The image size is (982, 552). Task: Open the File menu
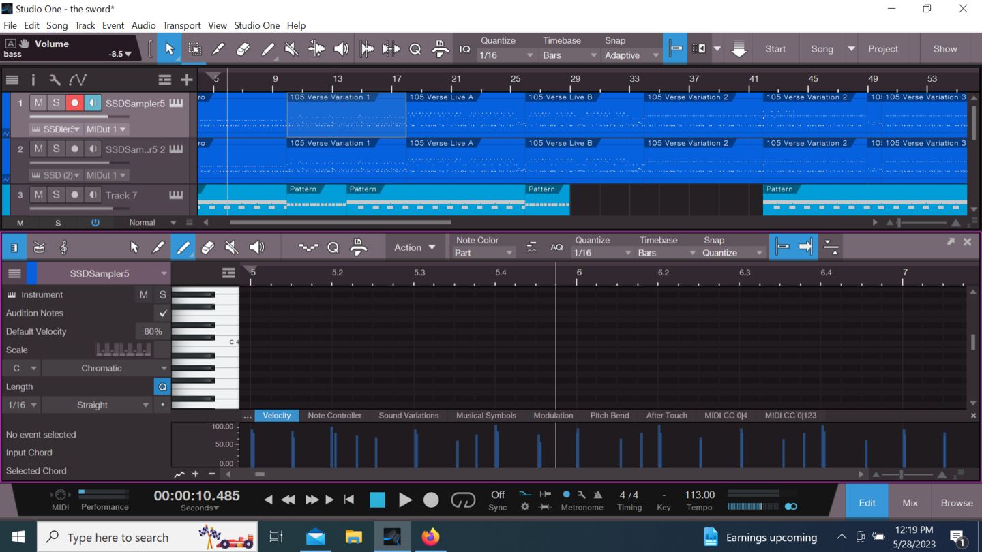[x=10, y=25]
